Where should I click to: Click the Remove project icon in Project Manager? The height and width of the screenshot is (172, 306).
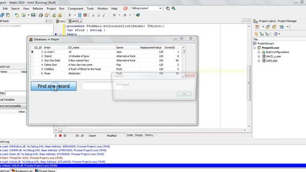tap(274, 27)
